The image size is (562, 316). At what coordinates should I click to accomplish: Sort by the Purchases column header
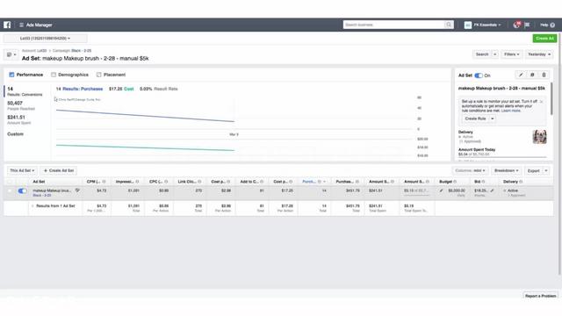pyautogui.click(x=309, y=182)
